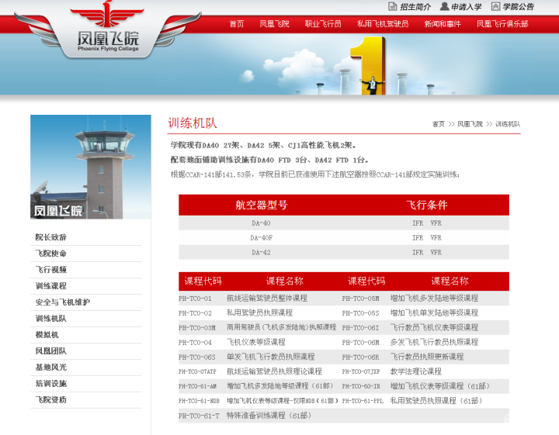Click course code PH-TCO-06S
Screen dimensions: 559x435
point(196,357)
